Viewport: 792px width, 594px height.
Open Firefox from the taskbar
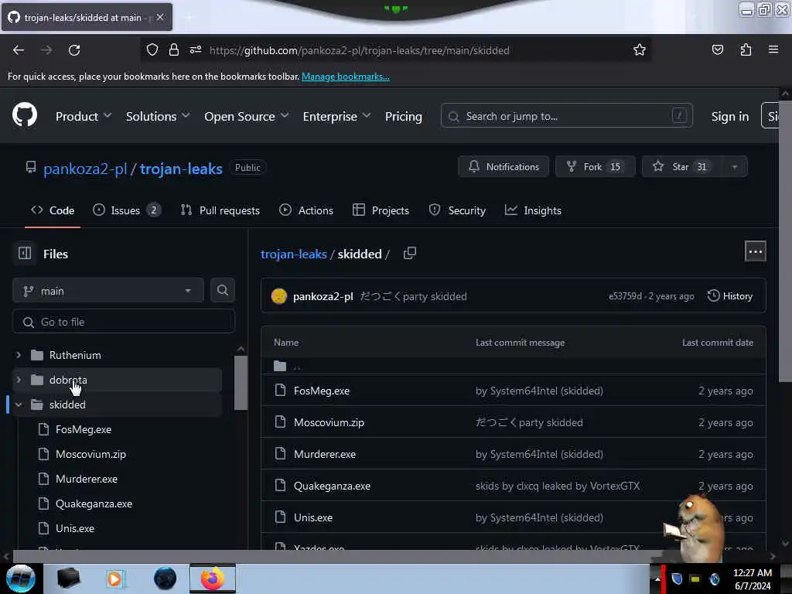pos(213,579)
